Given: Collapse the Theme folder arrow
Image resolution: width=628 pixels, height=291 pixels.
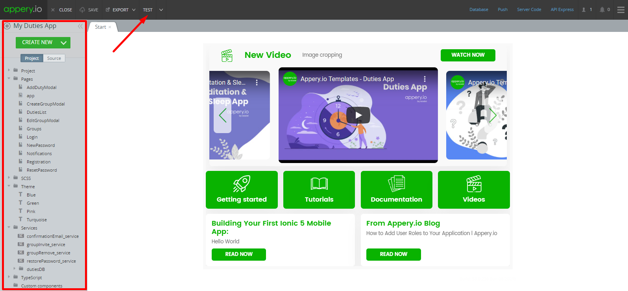Looking at the screenshot, I should (x=9, y=186).
